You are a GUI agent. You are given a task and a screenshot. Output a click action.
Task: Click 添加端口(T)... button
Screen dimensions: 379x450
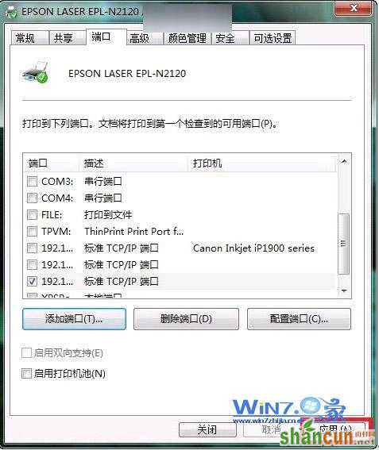pyautogui.click(x=74, y=319)
